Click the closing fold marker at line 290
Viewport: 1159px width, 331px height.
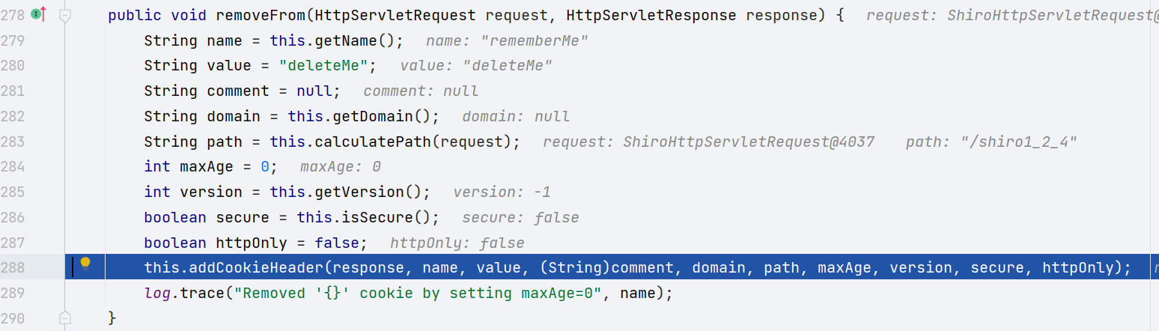65,318
